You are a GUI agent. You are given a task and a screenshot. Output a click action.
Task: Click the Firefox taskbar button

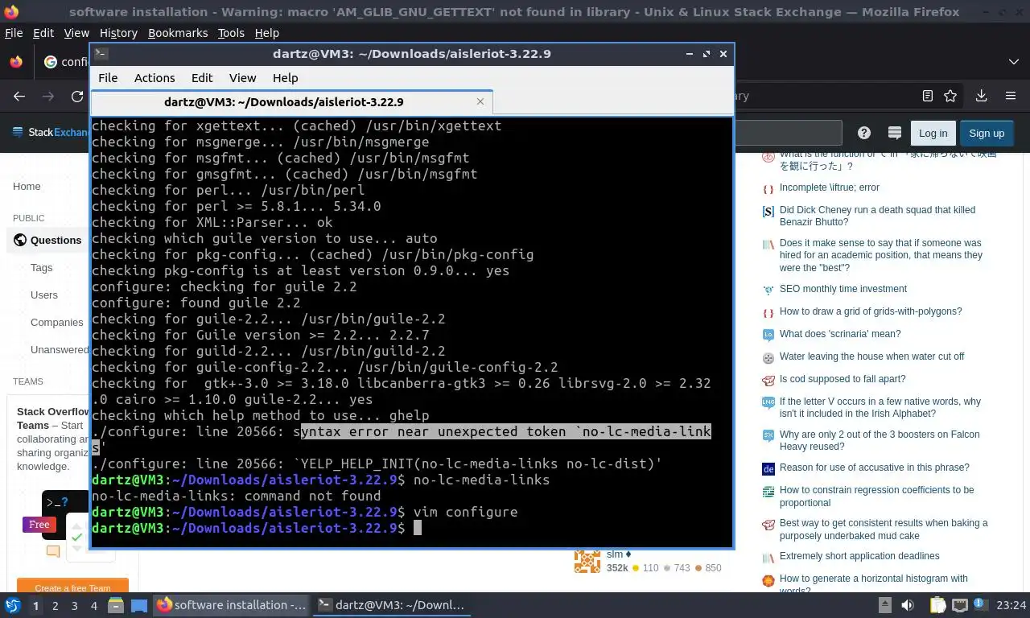click(x=232, y=605)
